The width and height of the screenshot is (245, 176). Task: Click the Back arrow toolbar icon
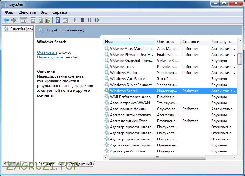tap(6, 20)
